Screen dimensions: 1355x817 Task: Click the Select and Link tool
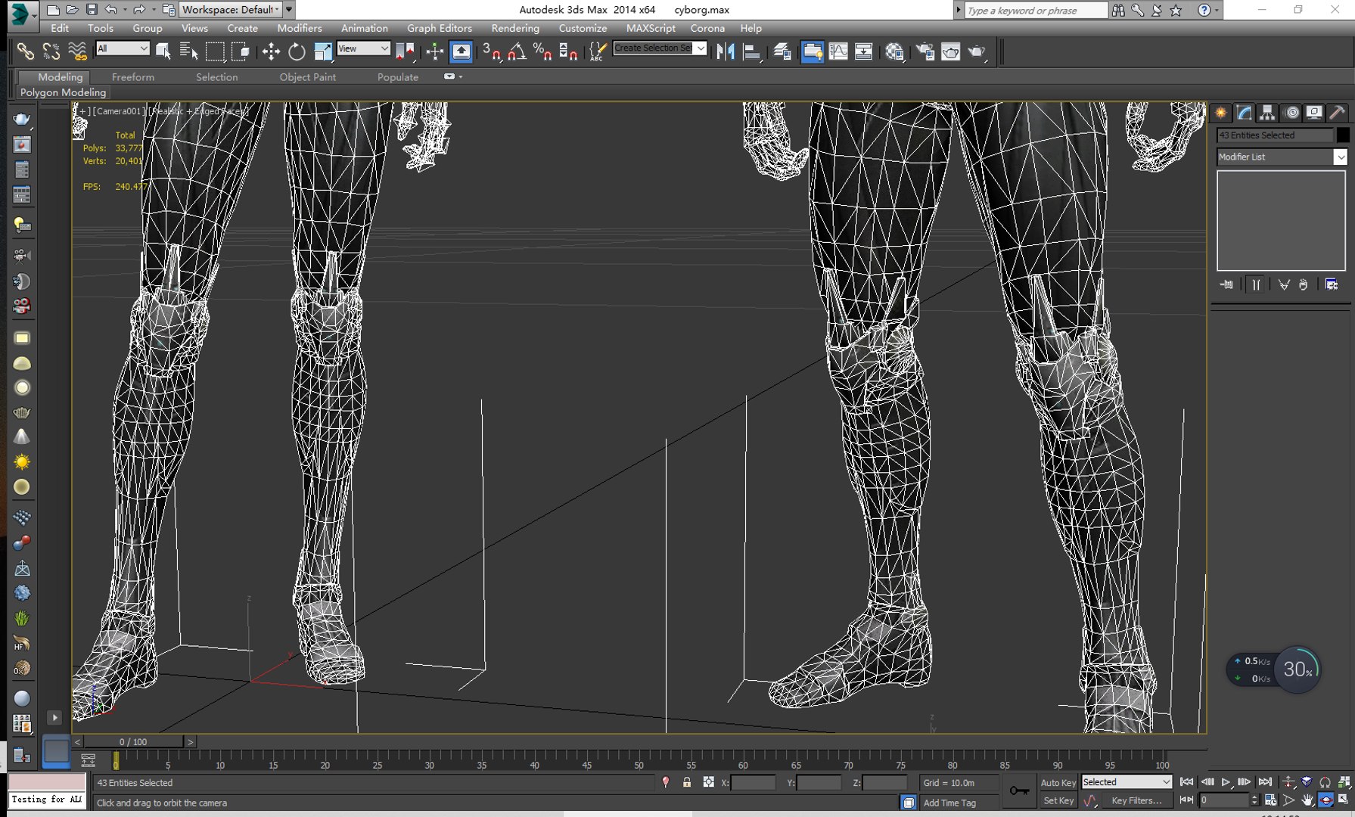point(26,51)
